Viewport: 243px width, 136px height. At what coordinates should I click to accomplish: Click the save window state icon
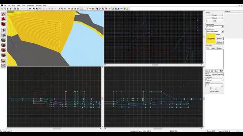[x=18, y=9]
